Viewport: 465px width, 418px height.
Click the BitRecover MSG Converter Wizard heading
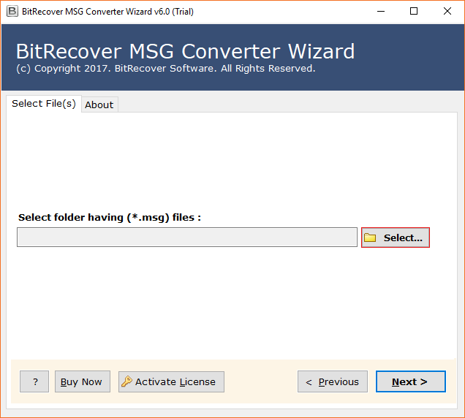tap(185, 51)
